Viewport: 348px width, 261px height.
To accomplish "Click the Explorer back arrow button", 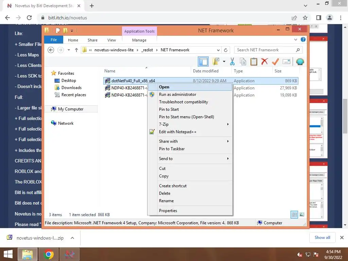I will (51, 50).
